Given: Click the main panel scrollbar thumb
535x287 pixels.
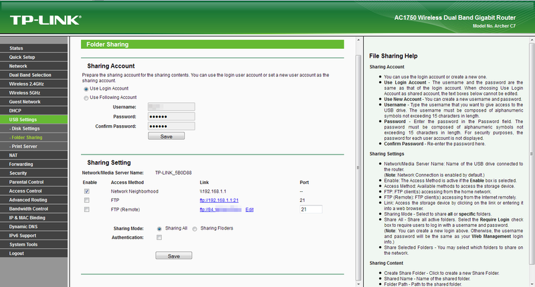Looking at the screenshot, I should (358, 167).
